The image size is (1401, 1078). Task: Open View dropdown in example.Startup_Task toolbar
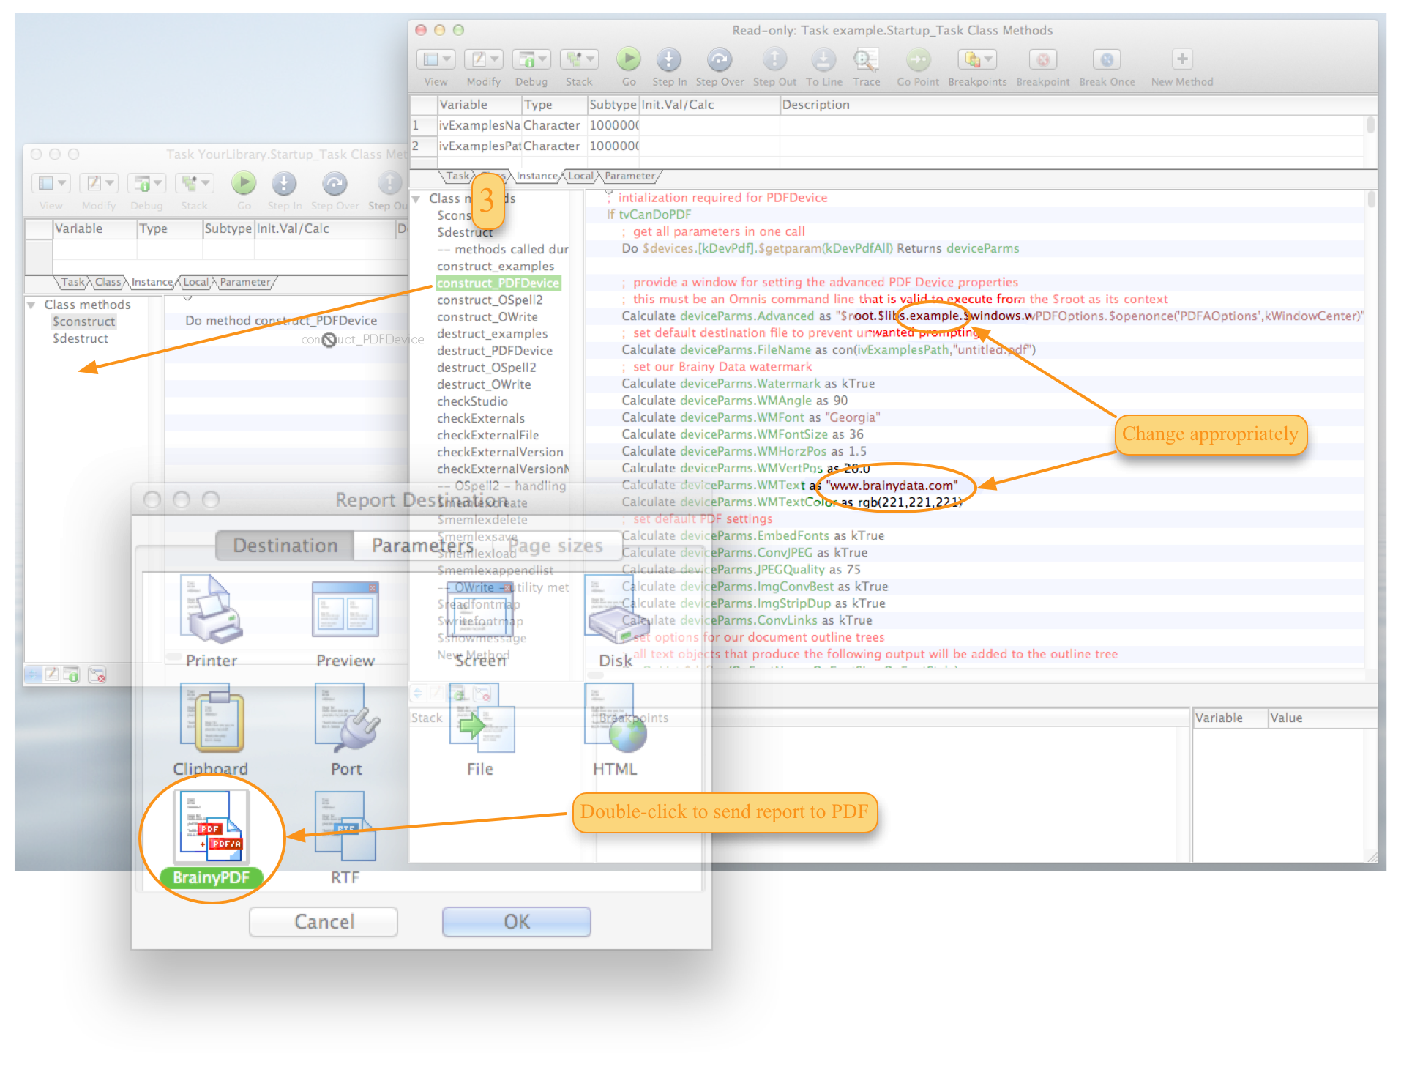pos(436,59)
